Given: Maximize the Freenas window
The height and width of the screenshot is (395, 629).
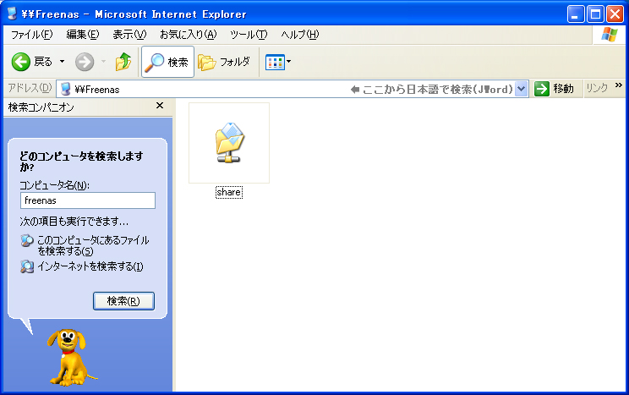Looking at the screenshot, I should tap(595, 14).
